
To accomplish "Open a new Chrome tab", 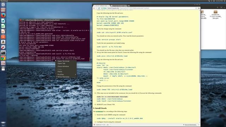I will coord(129,6).
